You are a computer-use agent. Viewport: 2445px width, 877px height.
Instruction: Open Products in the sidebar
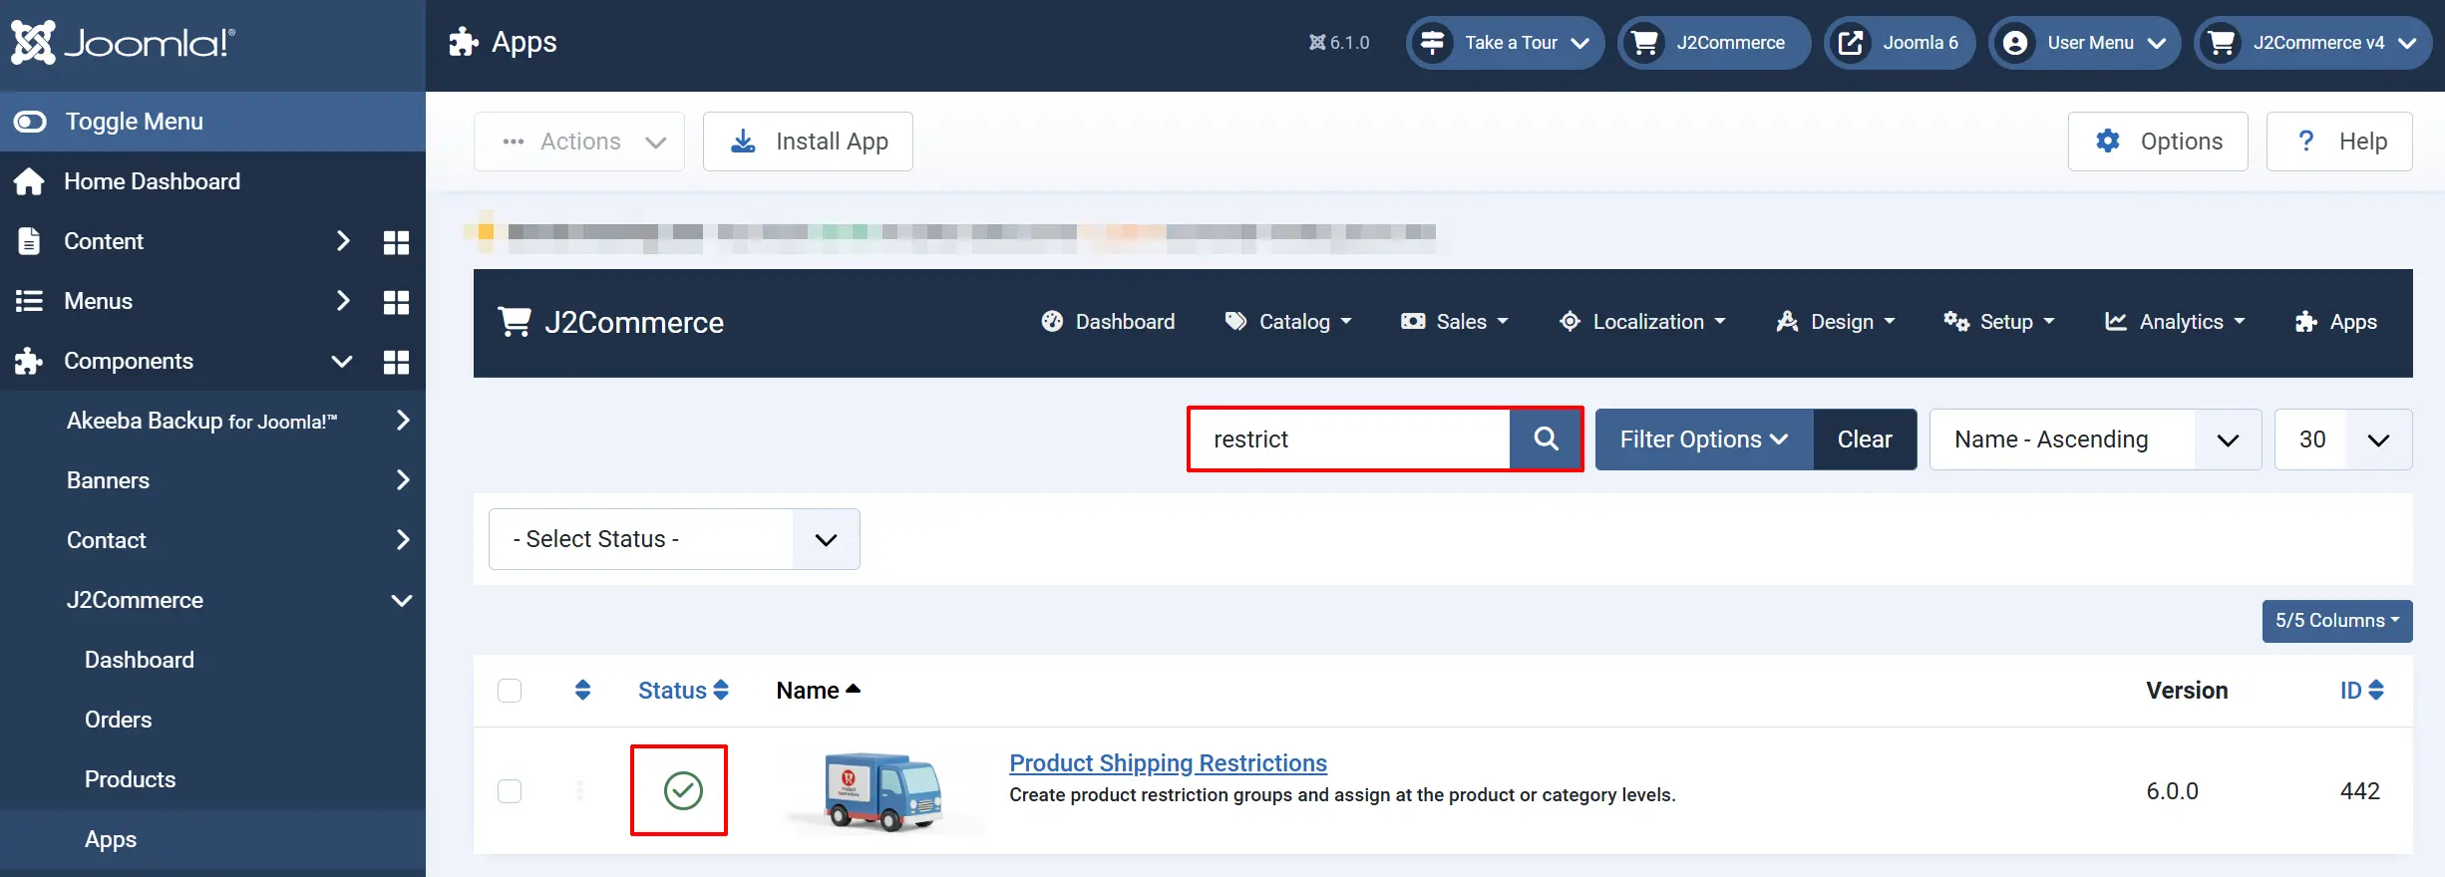tap(131, 779)
